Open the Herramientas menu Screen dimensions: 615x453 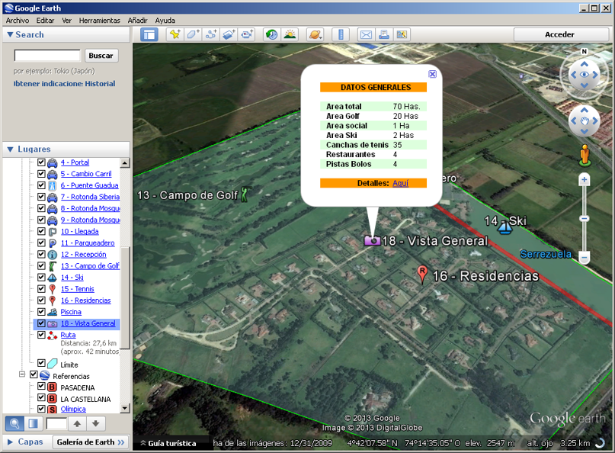point(100,21)
